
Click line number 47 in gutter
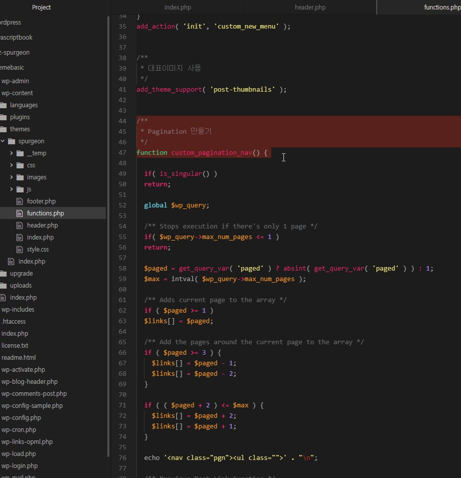[x=122, y=153]
